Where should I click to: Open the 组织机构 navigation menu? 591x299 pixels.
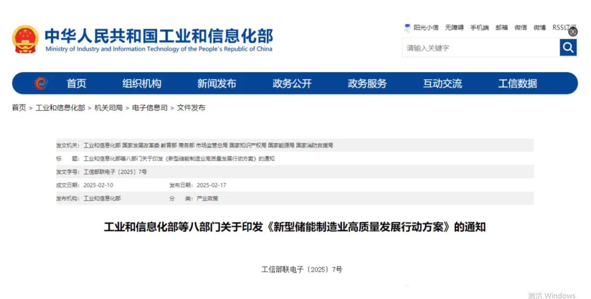pos(142,84)
